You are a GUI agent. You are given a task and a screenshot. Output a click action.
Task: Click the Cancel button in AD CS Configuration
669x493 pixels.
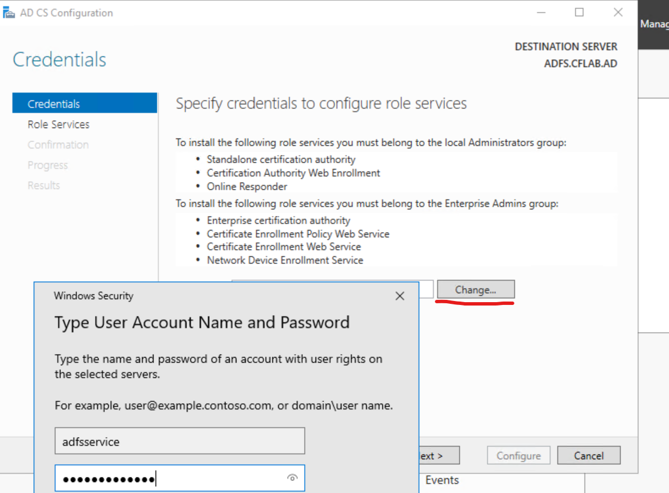589,455
